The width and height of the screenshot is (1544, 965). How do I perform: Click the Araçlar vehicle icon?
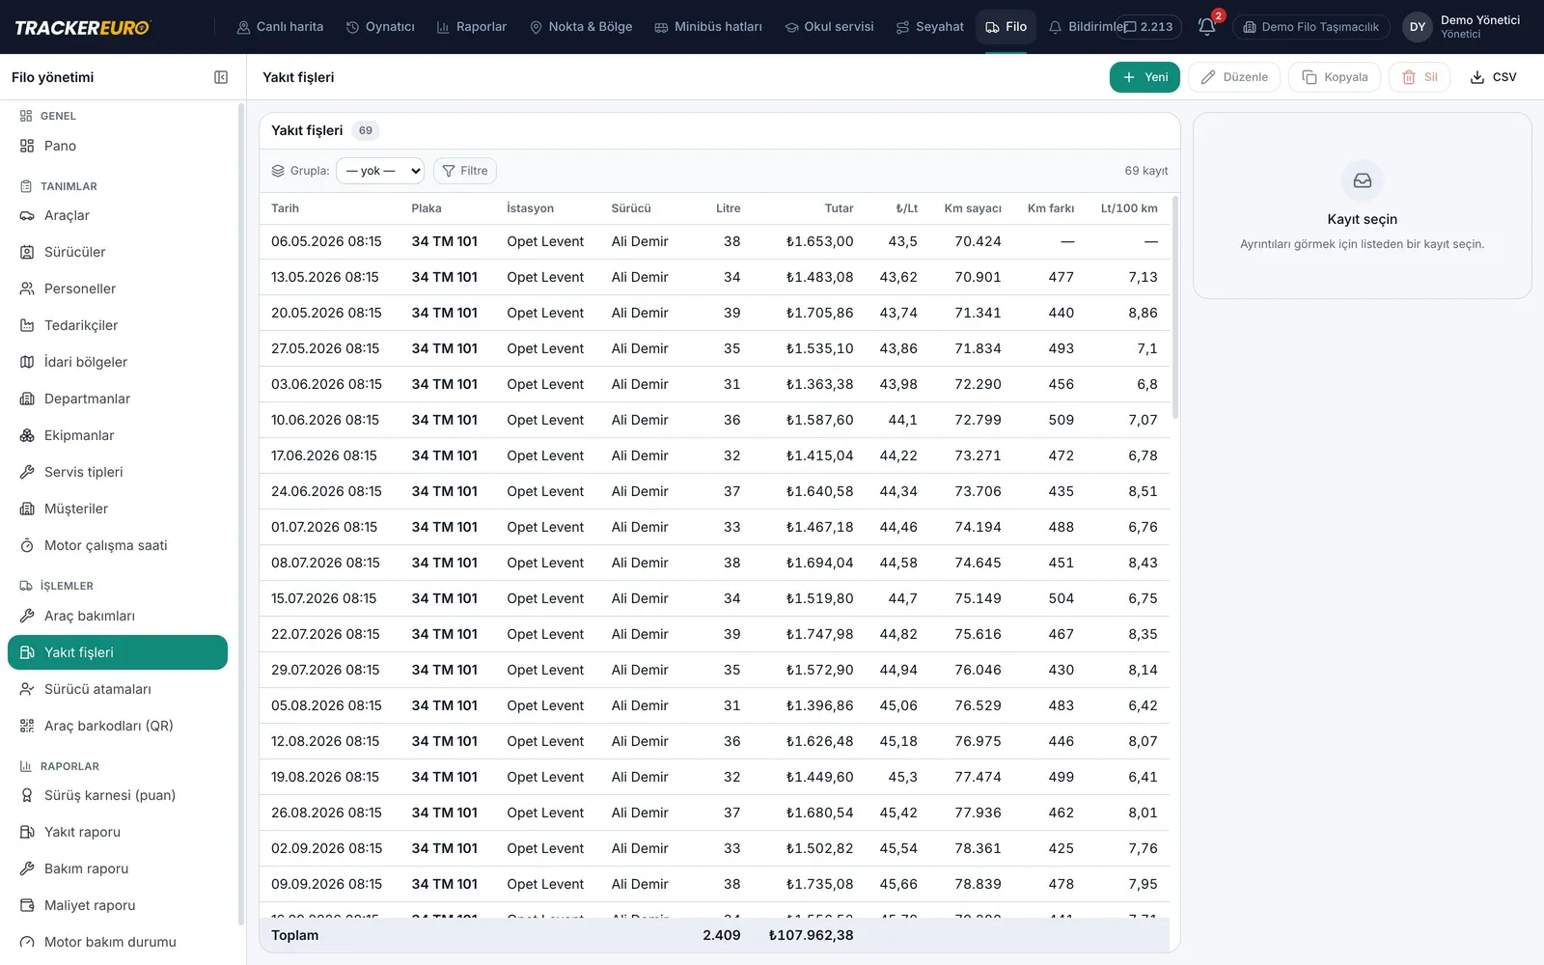pos(27,215)
